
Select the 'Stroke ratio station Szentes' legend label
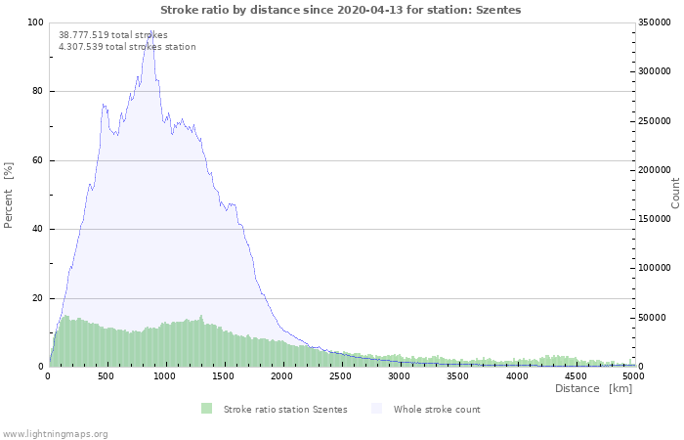pos(284,410)
